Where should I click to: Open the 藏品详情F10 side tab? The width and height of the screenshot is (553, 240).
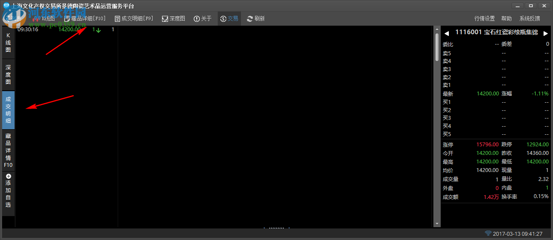point(8,150)
